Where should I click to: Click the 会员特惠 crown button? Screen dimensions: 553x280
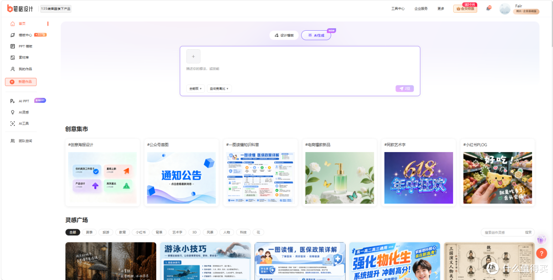pyautogui.click(x=465, y=9)
